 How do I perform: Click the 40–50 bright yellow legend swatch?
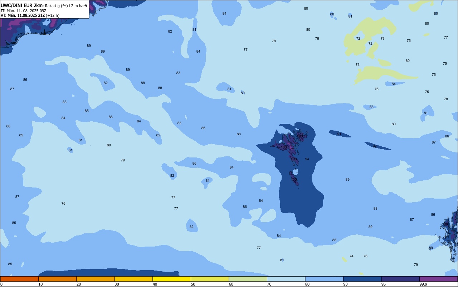tap(172, 279)
